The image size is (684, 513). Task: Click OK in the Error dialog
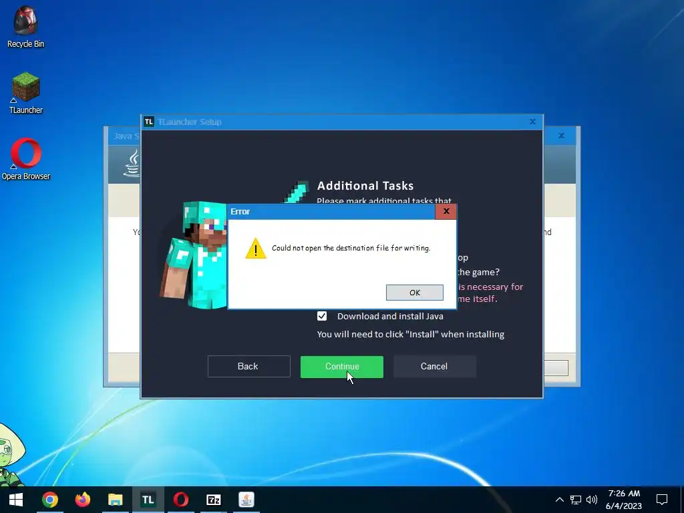(414, 293)
